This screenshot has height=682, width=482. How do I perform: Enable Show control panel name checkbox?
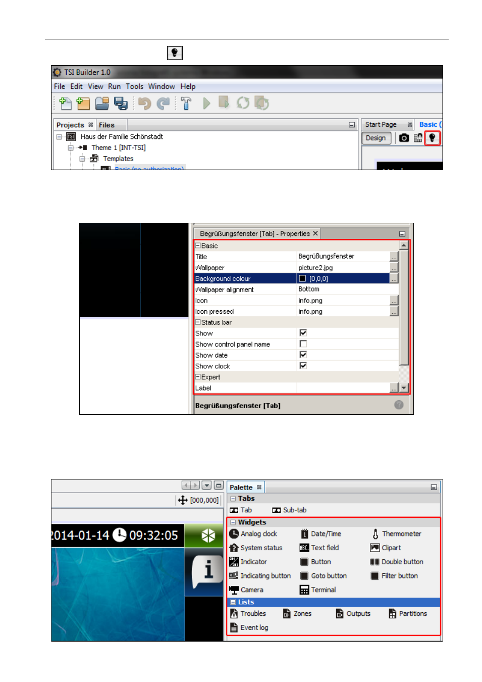click(303, 344)
